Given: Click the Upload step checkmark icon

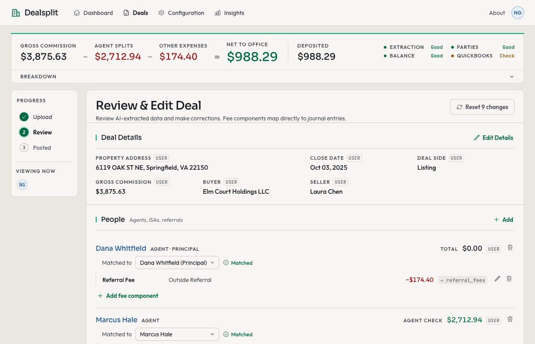Looking at the screenshot, I should (24, 117).
